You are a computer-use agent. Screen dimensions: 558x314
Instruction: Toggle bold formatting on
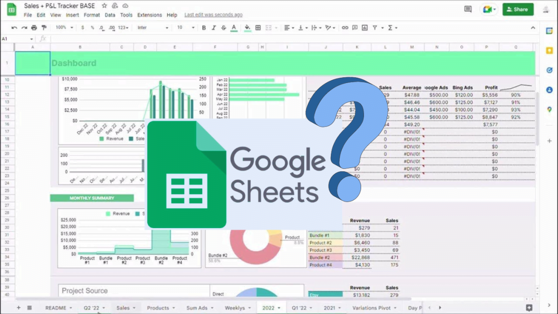pyautogui.click(x=204, y=28)
